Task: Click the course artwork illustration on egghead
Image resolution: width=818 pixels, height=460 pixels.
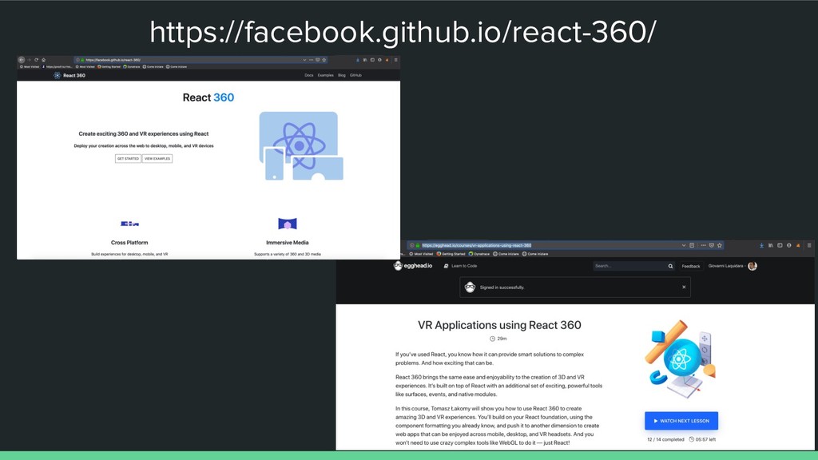Action: point(681,360)
